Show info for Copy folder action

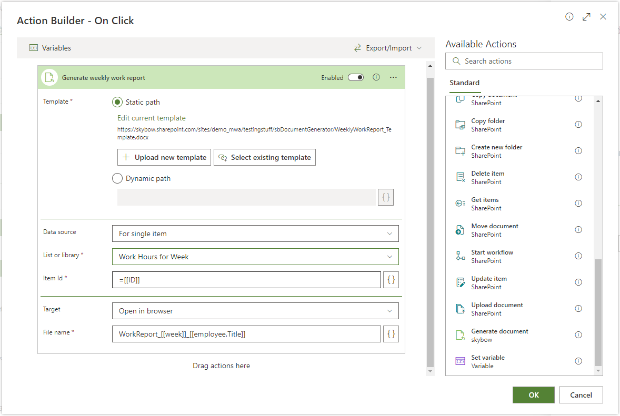(x=578, y=125)
